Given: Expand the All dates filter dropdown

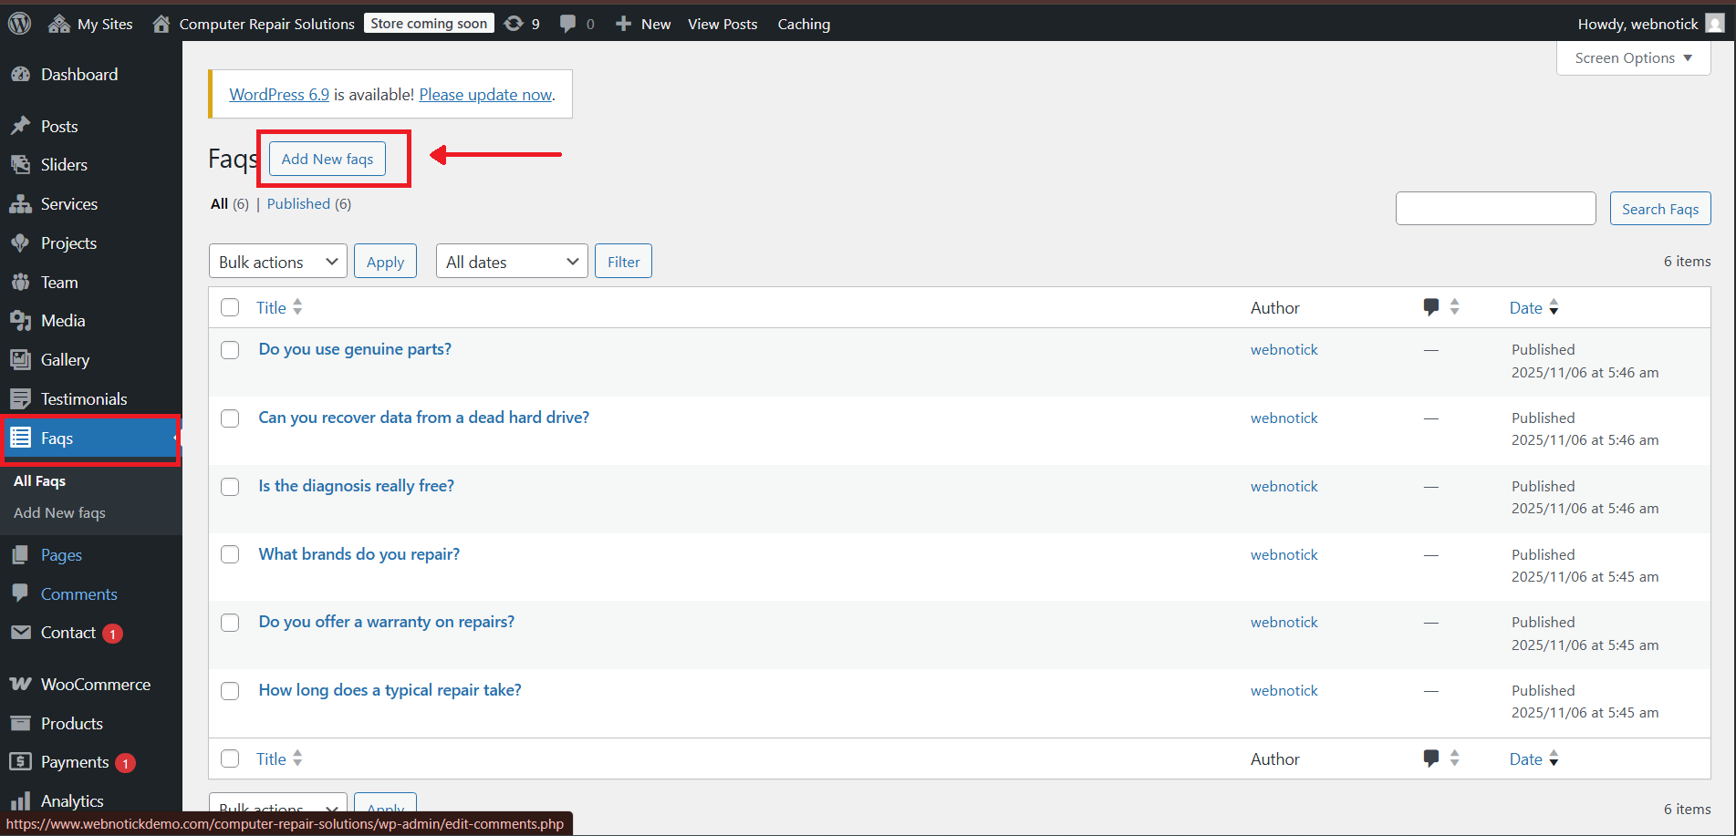Looking at the screenshot, I should point(511,262).
